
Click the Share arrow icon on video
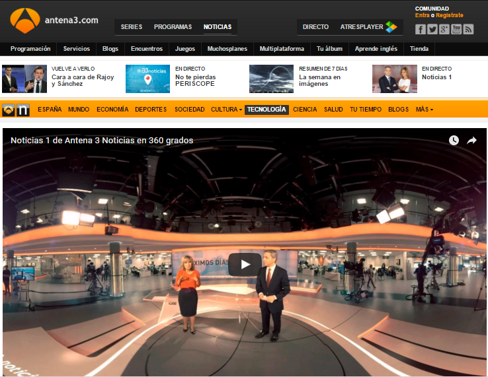(472, 141)
